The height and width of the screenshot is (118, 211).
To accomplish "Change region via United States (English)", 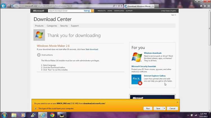I will (x=169, y=11).
